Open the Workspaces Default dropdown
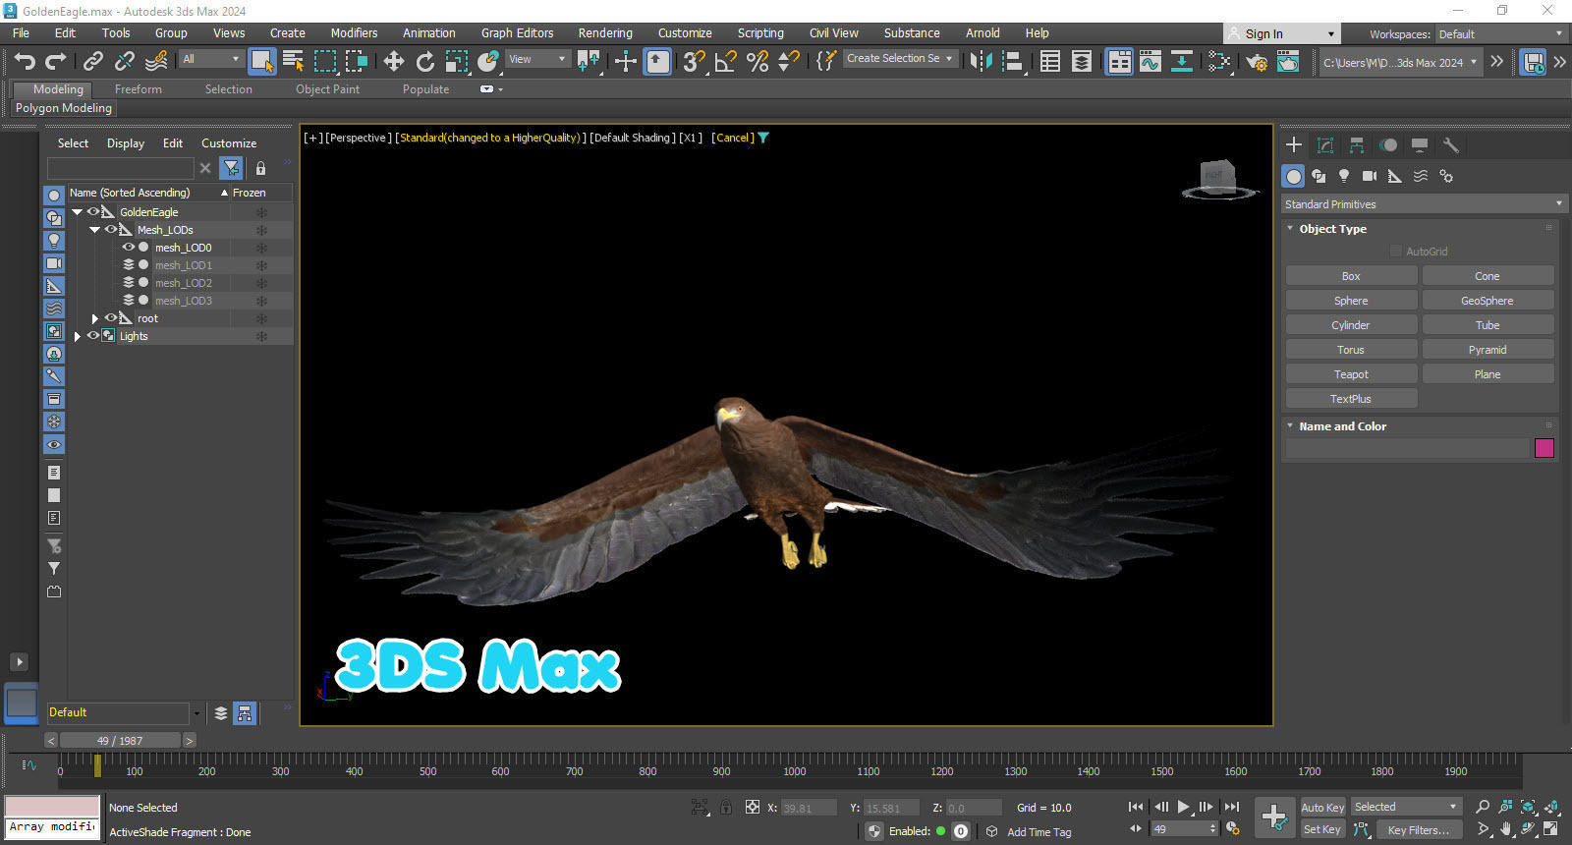 coord(1500,33)
